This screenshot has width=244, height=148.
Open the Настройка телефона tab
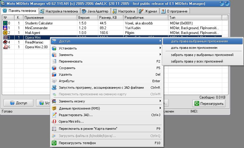(59, 11)
